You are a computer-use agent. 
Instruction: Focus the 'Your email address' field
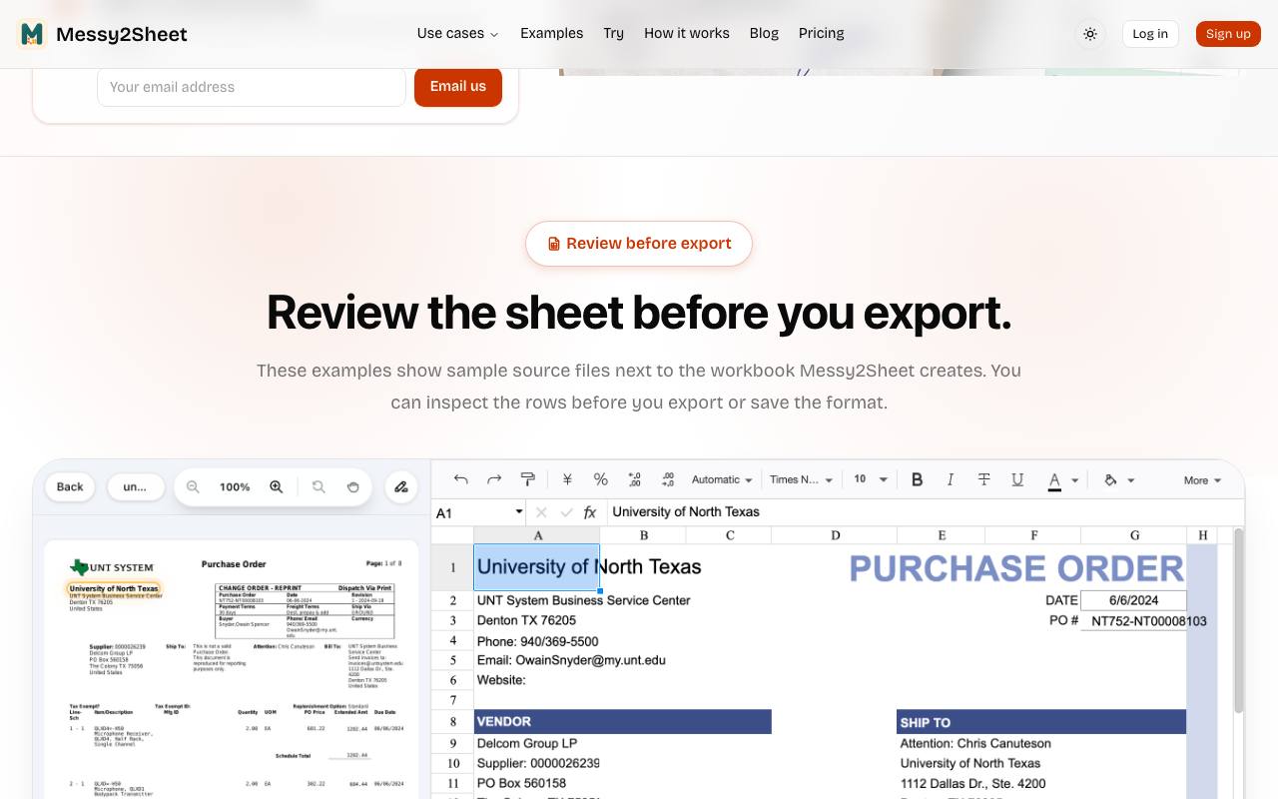click(x=252, y=87)
